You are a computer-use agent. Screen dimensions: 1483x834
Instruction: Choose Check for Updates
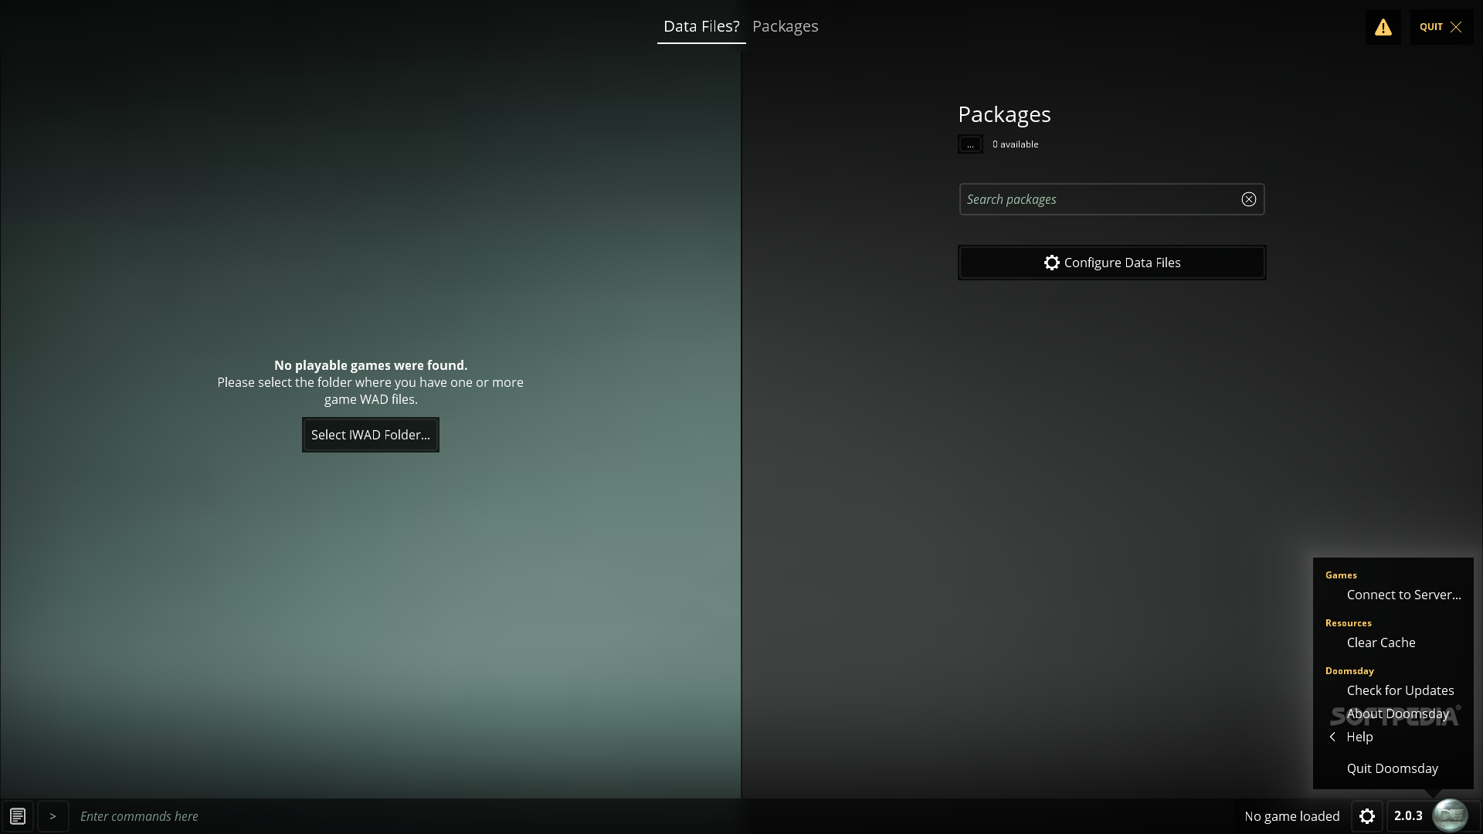(x=1400, y=690)
